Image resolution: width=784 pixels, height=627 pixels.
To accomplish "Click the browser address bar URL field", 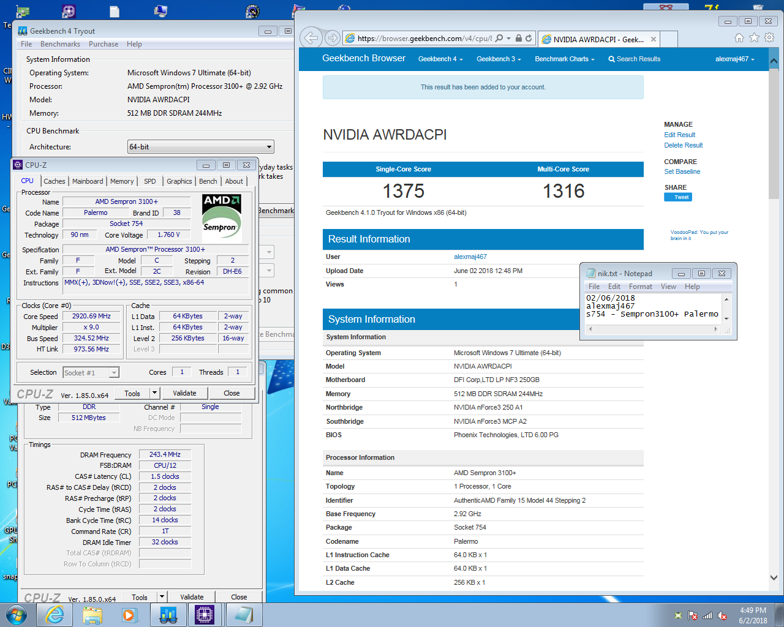I will [x=424, y=38].
